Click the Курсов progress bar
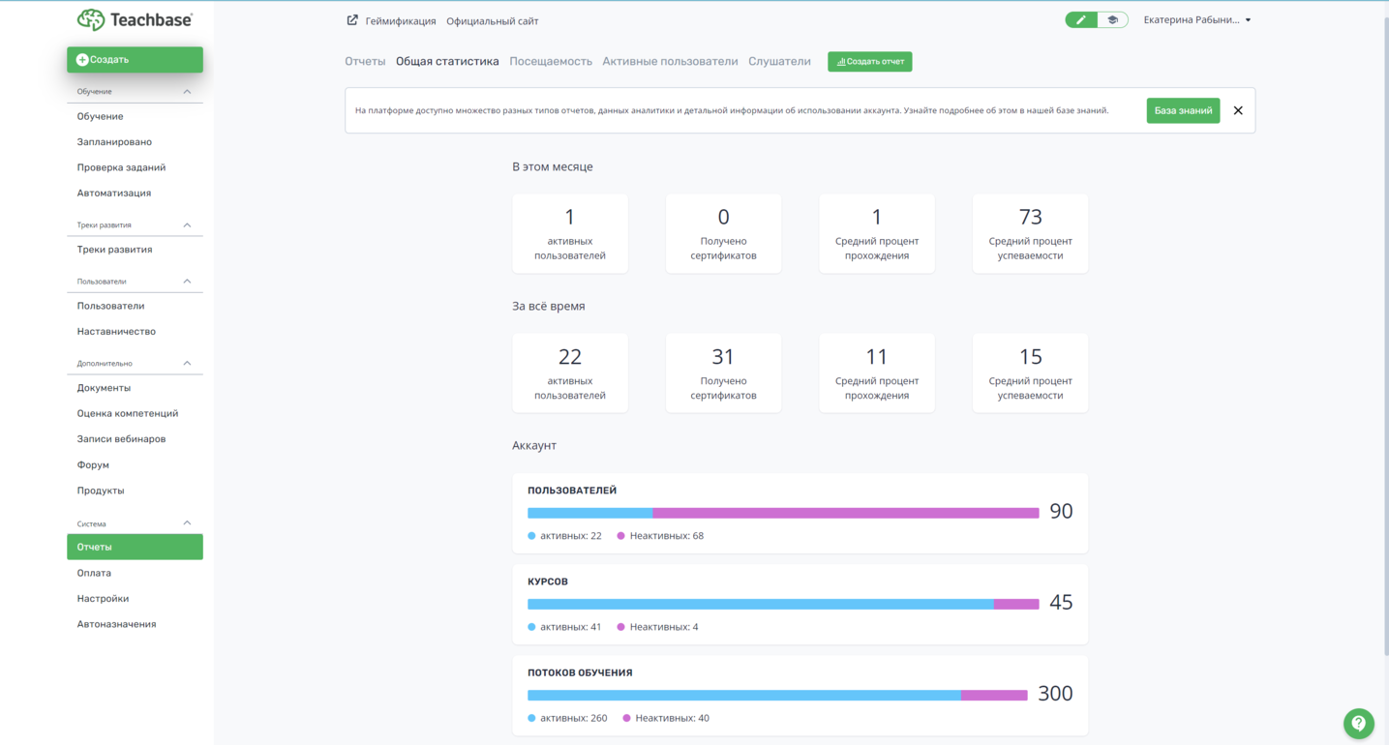Image resolution: width=1389 pixels, height=745 pixels. (783, 604)
